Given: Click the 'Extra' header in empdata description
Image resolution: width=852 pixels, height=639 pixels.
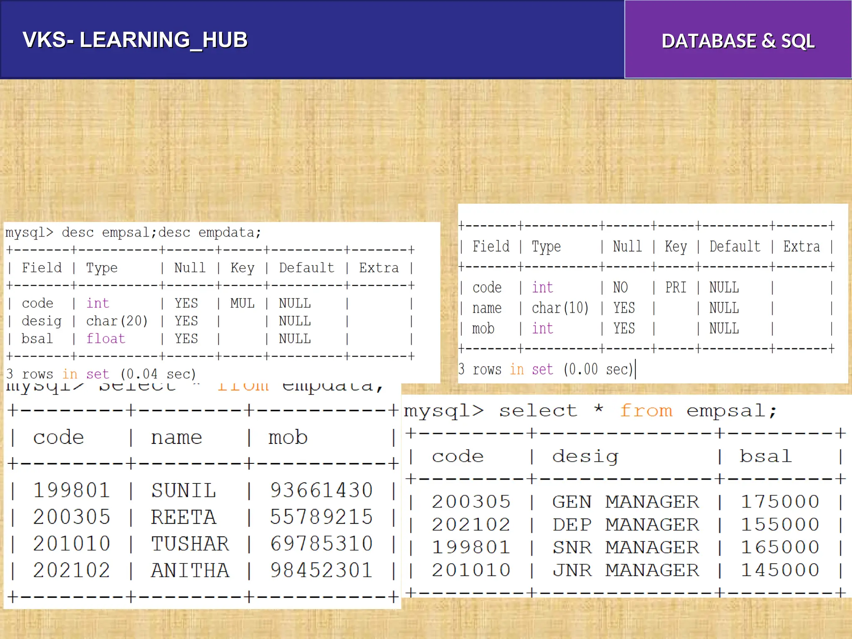Looking at the screenshot, I should [802, 246].
